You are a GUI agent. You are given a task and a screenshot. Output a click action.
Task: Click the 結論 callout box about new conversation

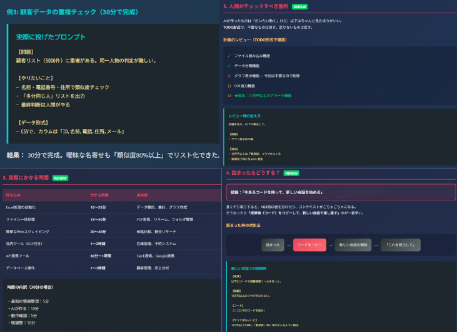341,192
